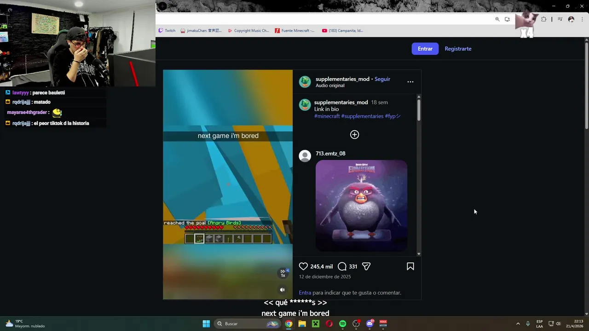Click the microphone tray icon
Viewport: 589px width, 331px height.
[x=528, y=324]
